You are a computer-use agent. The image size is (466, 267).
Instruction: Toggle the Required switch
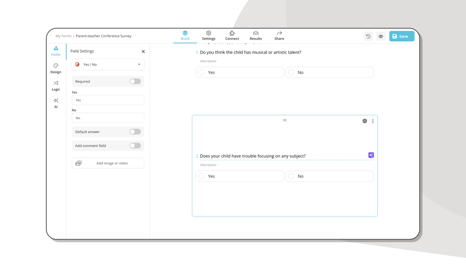tap(135, 82)
